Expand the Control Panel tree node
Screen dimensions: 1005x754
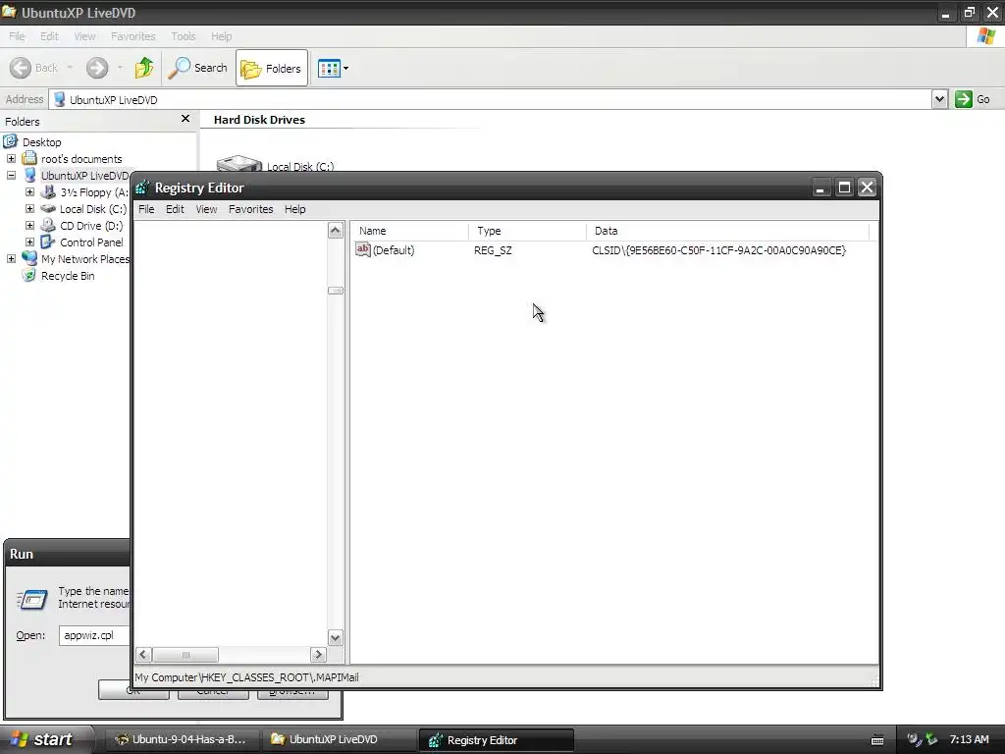[x=29, y=242]
